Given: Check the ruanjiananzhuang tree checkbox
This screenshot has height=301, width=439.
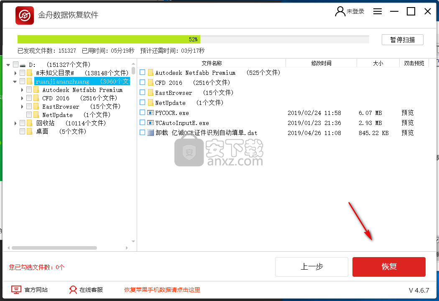Looking at the screenshot, I should (23, 81).
